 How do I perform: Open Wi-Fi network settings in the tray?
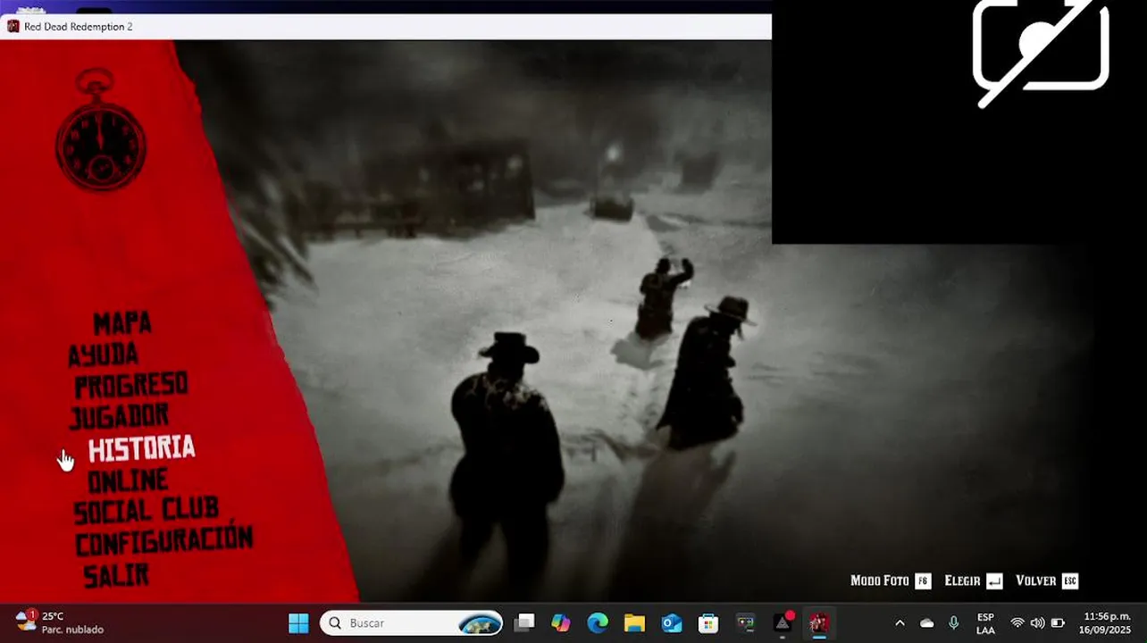[1017, 622]
